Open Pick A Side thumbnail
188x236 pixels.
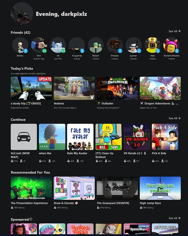coord(165,137)
